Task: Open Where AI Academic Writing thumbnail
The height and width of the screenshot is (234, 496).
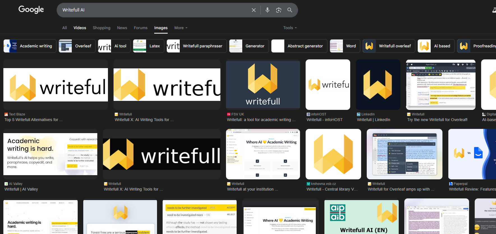Action: click(263, 154)
